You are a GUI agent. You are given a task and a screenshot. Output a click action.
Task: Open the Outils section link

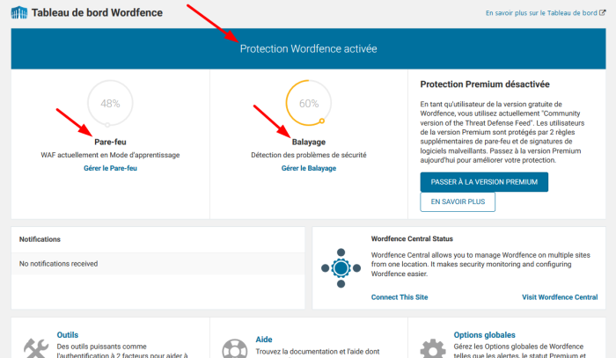[x=68, y=335]
